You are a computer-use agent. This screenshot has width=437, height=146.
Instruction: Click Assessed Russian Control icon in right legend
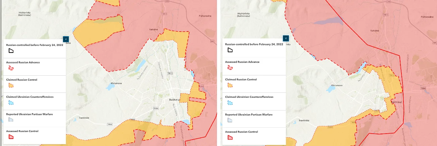click(x=230, y=137)
